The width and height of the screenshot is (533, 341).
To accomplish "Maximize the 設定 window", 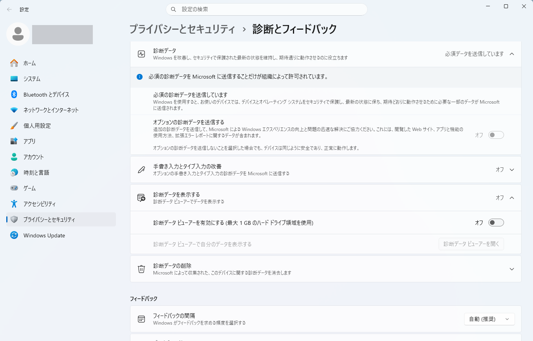I will point(506,6).
